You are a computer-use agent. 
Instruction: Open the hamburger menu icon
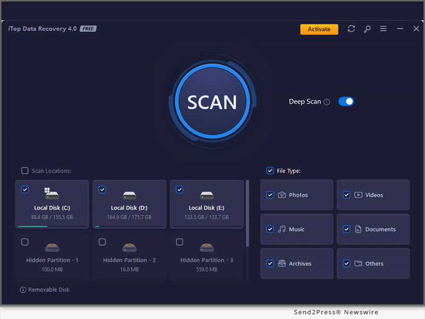(x=383, y=29)
